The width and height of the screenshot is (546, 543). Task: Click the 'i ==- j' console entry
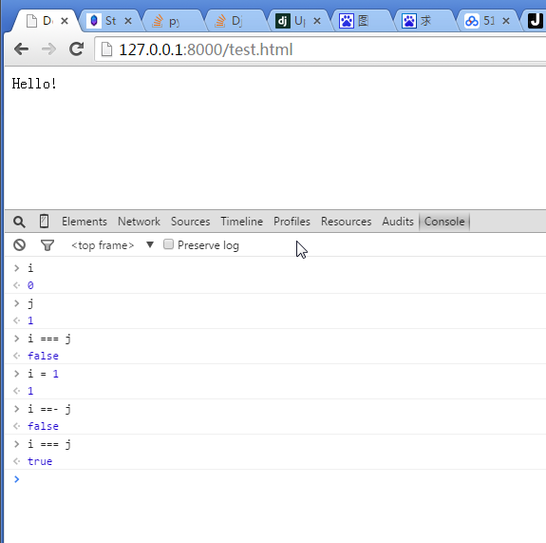coord(49,409)
